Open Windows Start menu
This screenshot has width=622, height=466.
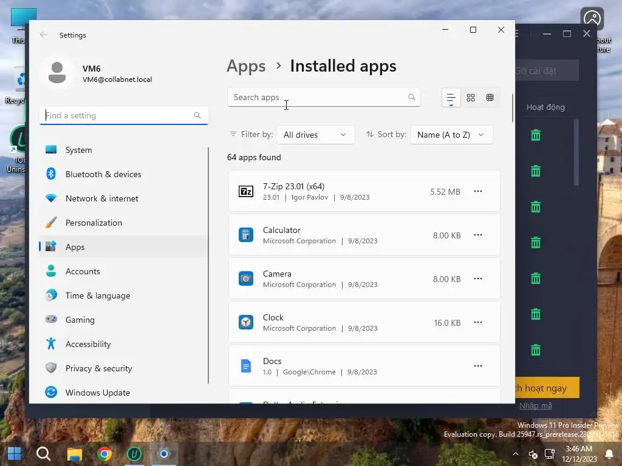[15, 454]
